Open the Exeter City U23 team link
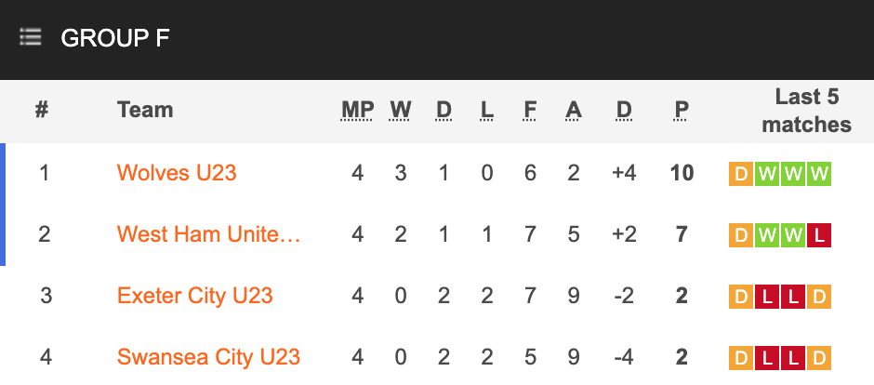The height and width of the screenshot is (385, 874). [x=195, y=296]
